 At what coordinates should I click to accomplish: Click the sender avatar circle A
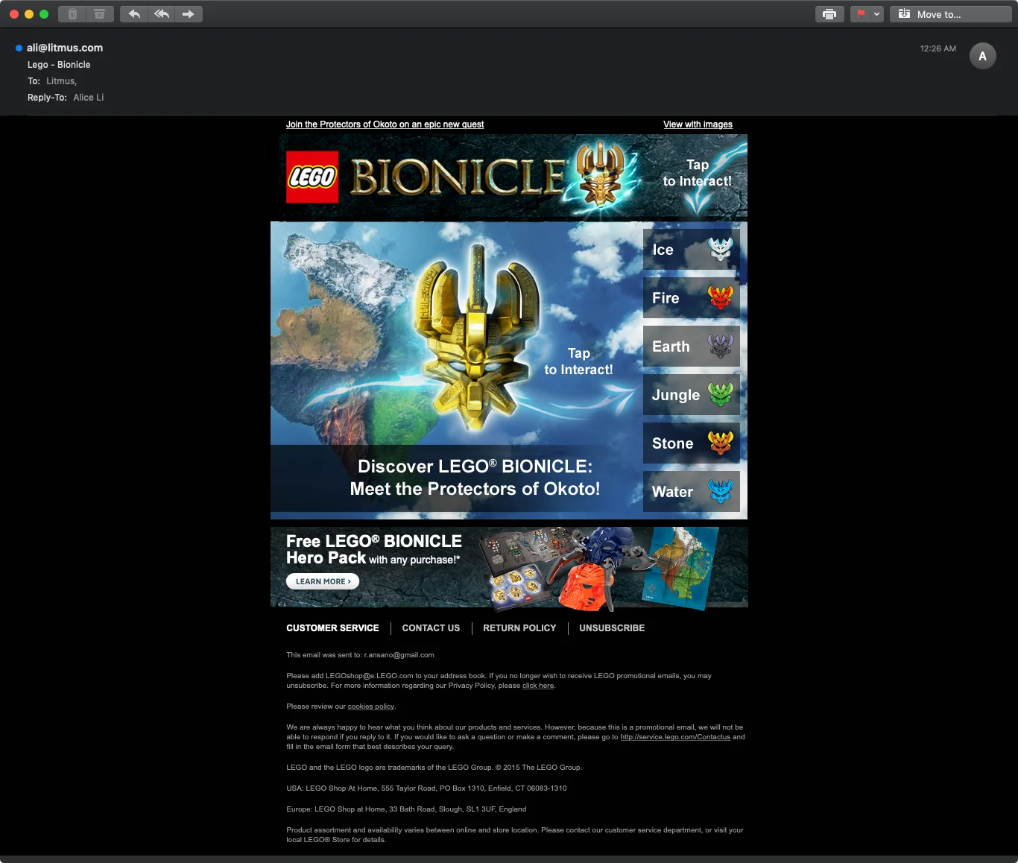coord(982,56)
